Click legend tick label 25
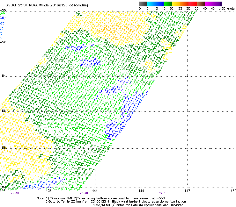 click(180, 9)
